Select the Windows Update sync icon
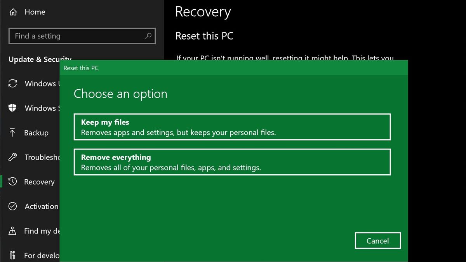466x262 pixels. (13, 83)
